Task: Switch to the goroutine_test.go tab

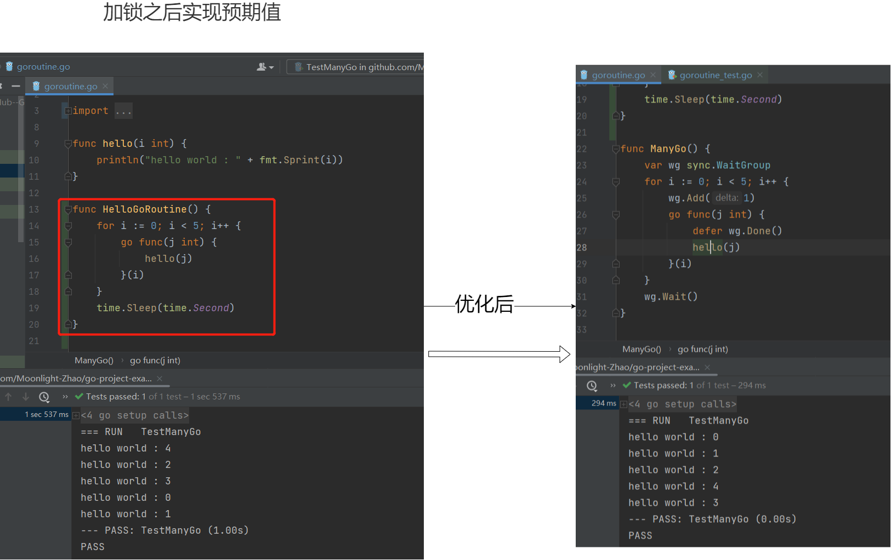Action: coord(716,75)
